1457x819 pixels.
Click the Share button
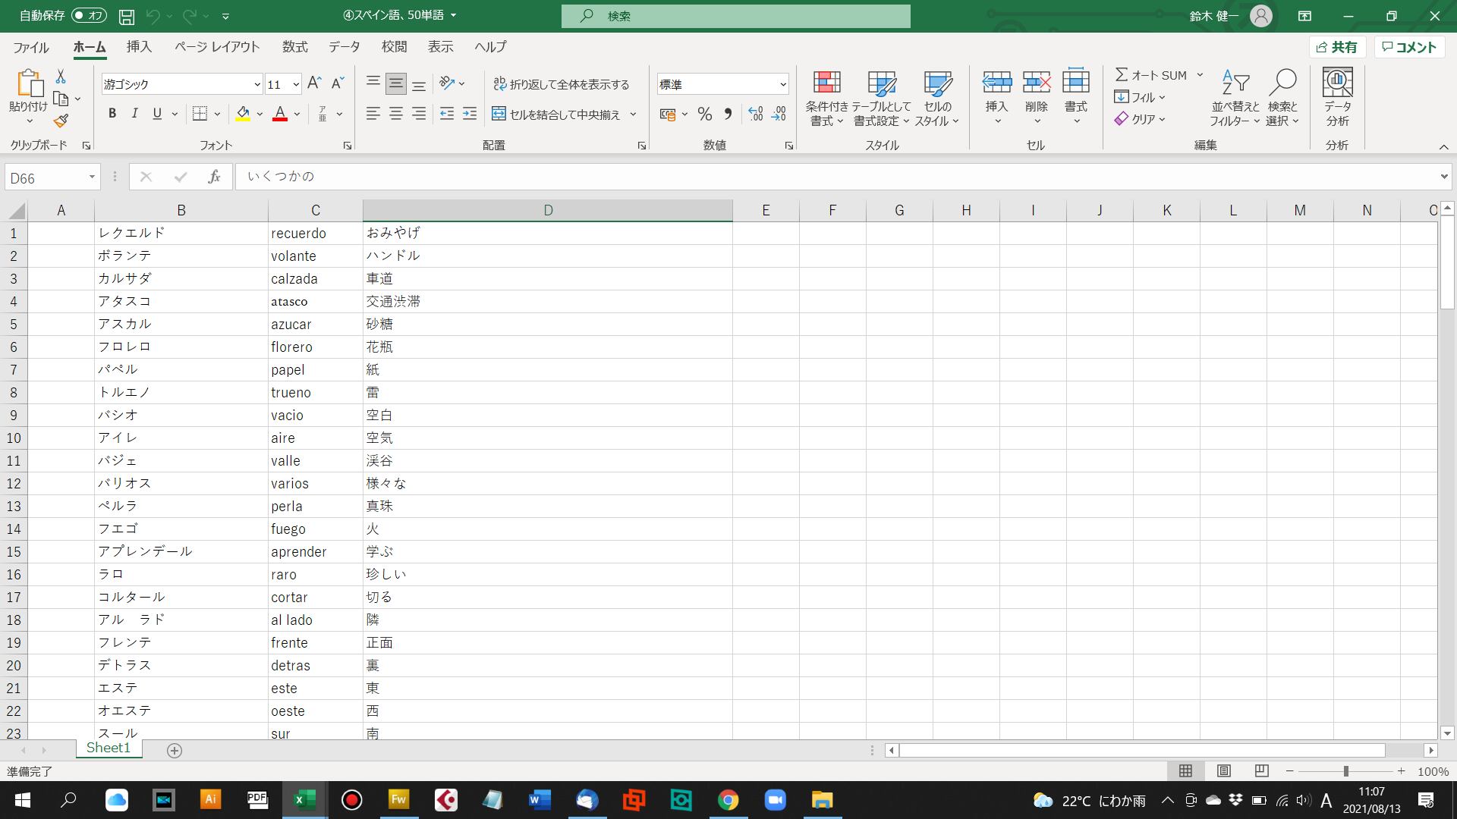(x=1336, y=47)
